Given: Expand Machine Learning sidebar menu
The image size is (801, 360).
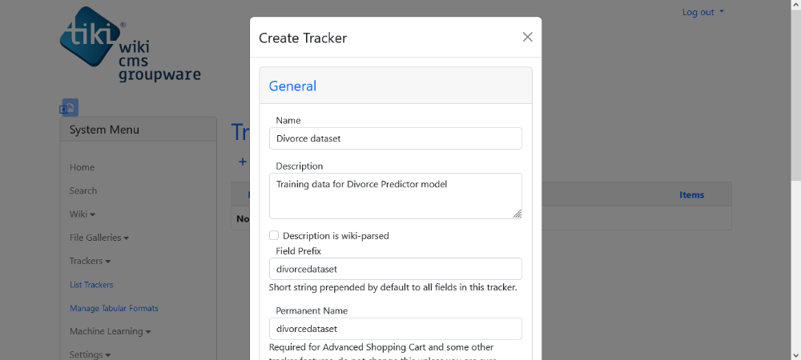Looking at the screenshot, I should click(111, 331).
